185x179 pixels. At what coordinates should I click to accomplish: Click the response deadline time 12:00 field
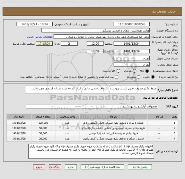click(95, 44)
